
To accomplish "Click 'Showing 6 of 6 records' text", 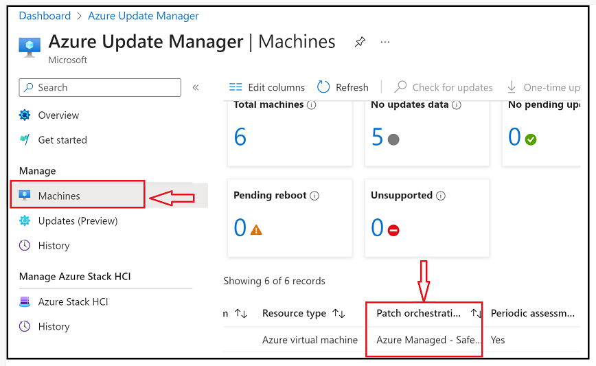I will (275, 281).
